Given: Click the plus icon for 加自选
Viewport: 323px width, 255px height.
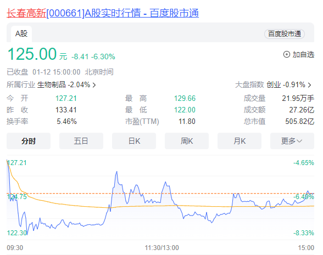Looking at the screenshot, I should [287, 54].
